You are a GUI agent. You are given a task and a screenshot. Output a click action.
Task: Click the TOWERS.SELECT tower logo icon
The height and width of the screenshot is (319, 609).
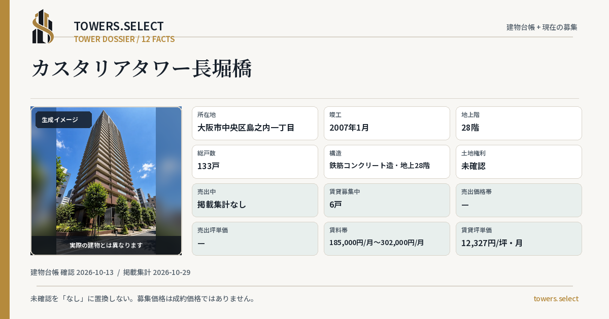click(x=43, y=26)
